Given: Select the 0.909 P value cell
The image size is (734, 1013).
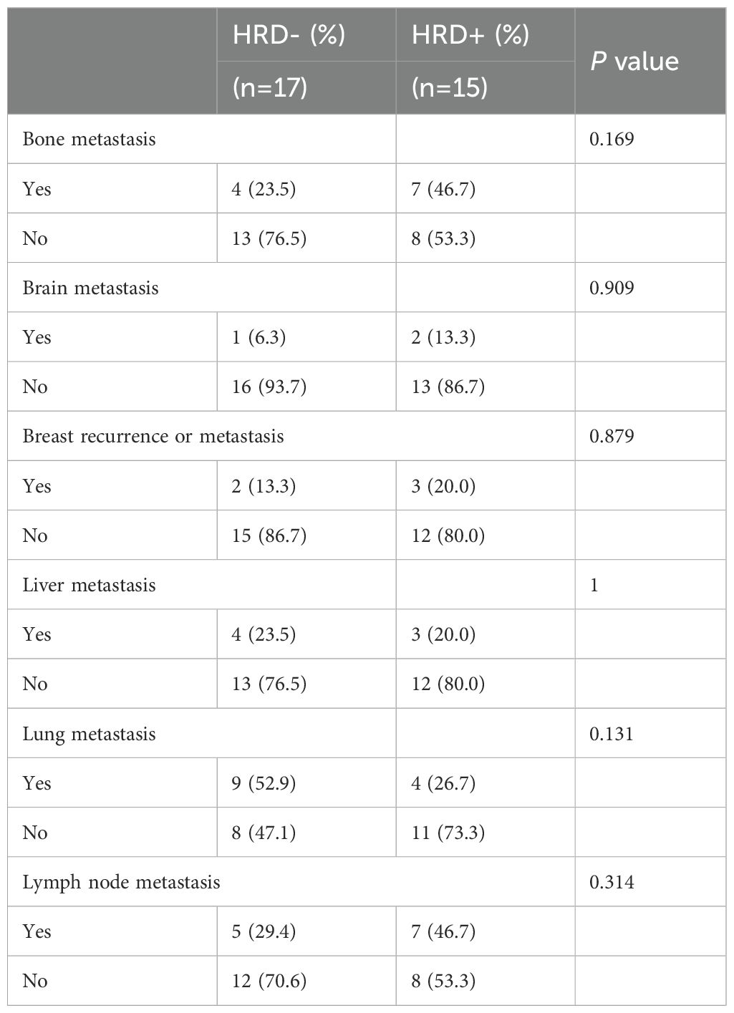Looking at the screenshot, I should pos(612,288).
